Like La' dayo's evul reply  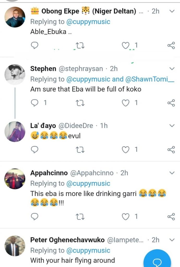pos(126,149)
